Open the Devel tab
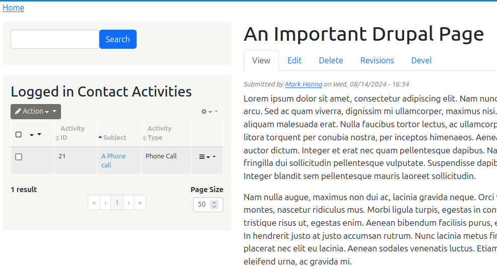The image size is (497, 270). click(421, 60)
